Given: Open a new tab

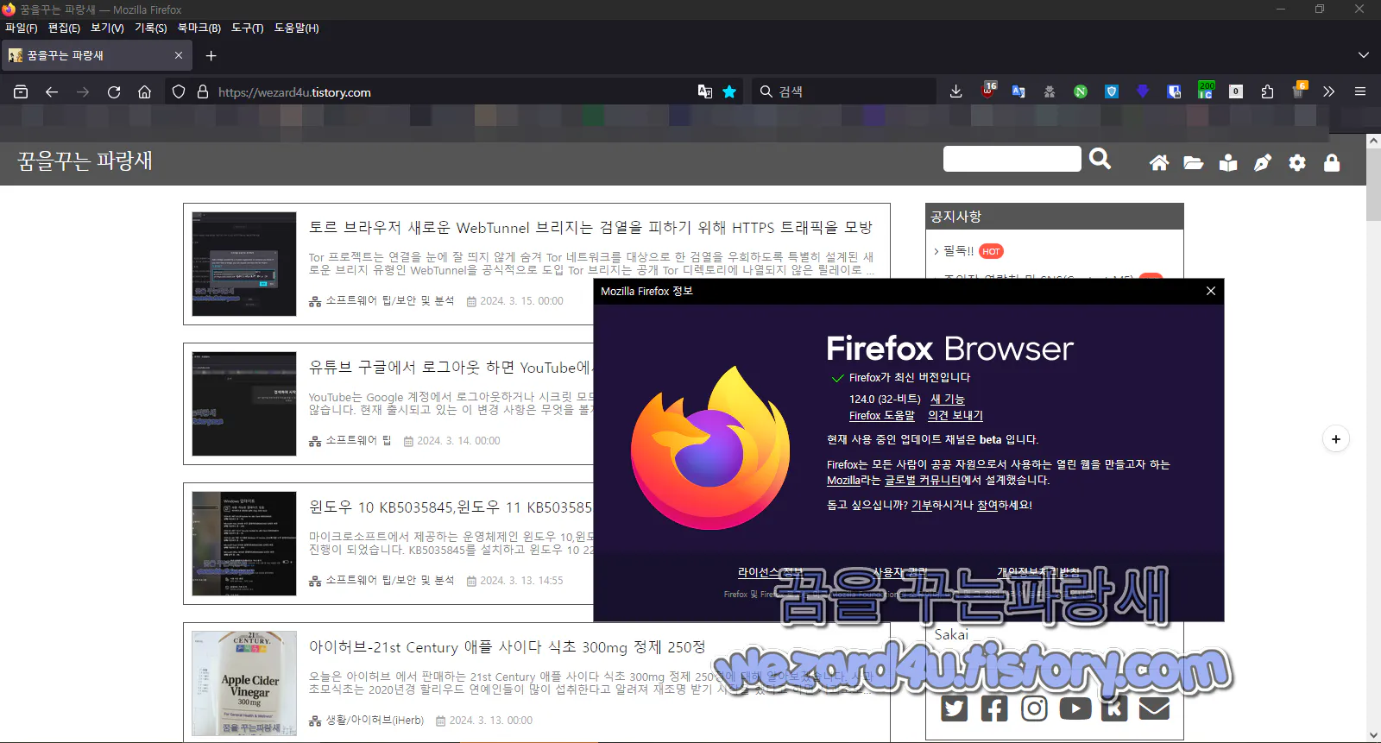Looking at the screenshot, I should click(211, 55).
